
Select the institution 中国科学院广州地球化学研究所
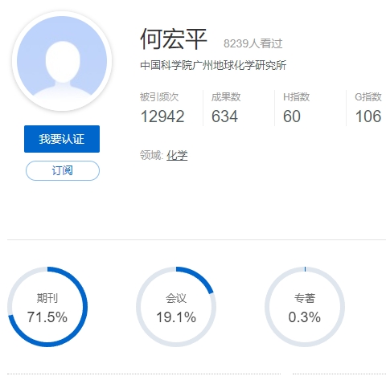(213, 65)
